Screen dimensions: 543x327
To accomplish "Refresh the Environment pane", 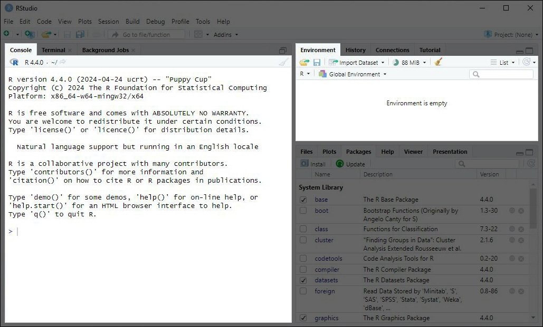I will point(527,62).
